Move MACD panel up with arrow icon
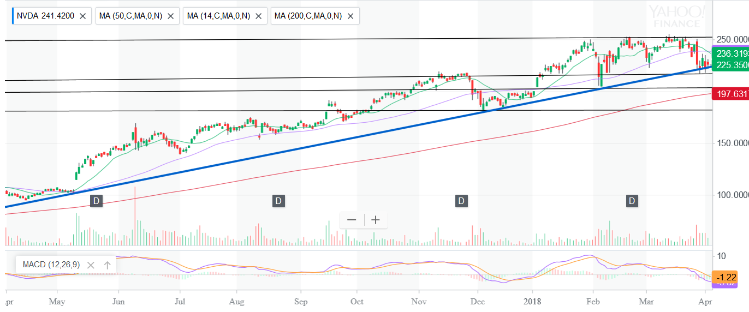749x312 pixels. click(x=107, y=265)
